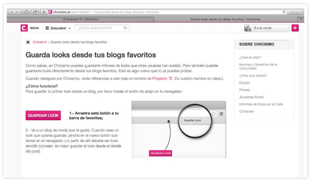Open the Equipo sidebar link
The image size is (311, 180).
click(x=245, y=83)
